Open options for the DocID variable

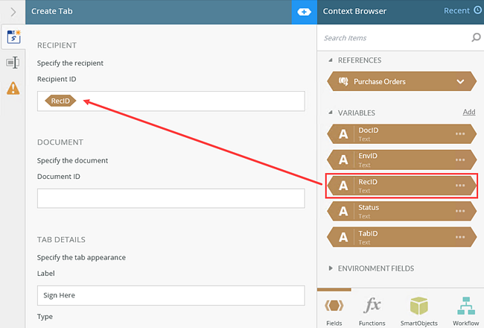pos(460,134)
